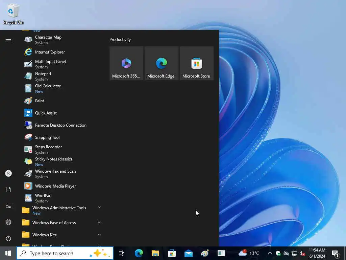Select the Productivity group header
The height and width of the screenshot is (260, 346).
click(x=120, y=40)
